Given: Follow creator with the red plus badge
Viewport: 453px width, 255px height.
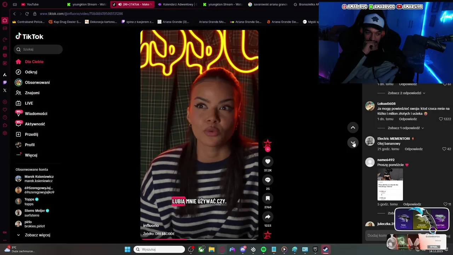Looking at the screenshot, I should (x=268, y=149).
